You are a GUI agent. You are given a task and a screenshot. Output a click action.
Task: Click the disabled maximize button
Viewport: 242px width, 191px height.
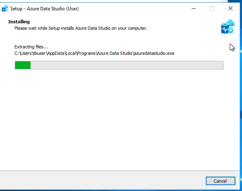coord(212,8)
